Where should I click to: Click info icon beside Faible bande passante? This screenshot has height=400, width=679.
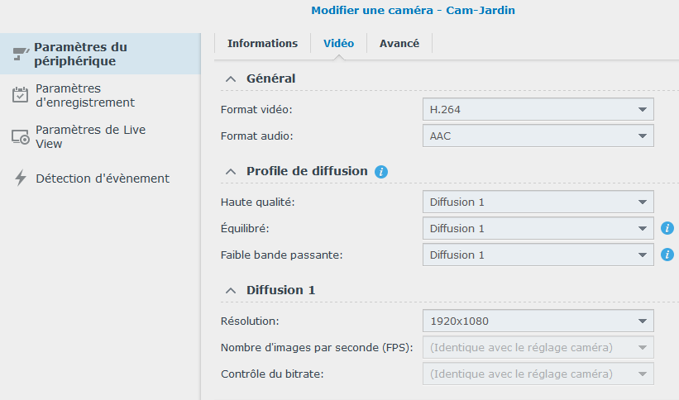668,255
